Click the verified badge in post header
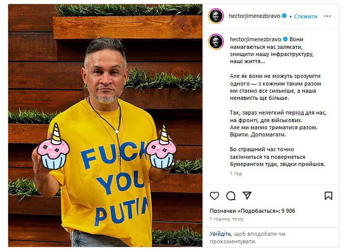 tap(284, 16)
